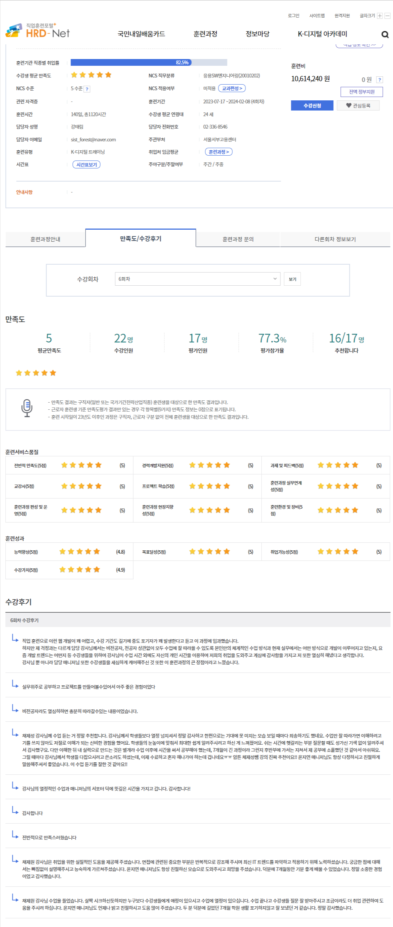Switch to the 다른회차 정보보기 tab
The width and height of the screenshot is (393, 927).
tap(335, 239)
